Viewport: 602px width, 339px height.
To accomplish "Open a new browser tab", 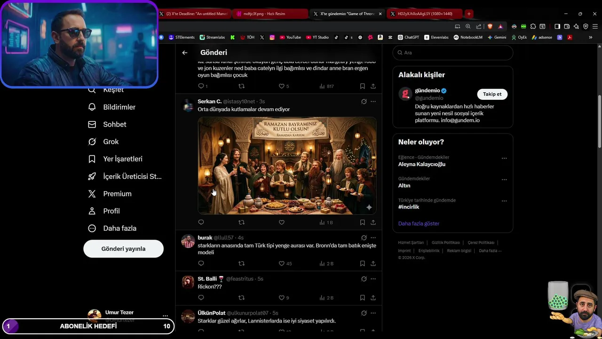I will pyautogui.click(x=469, y=14).
